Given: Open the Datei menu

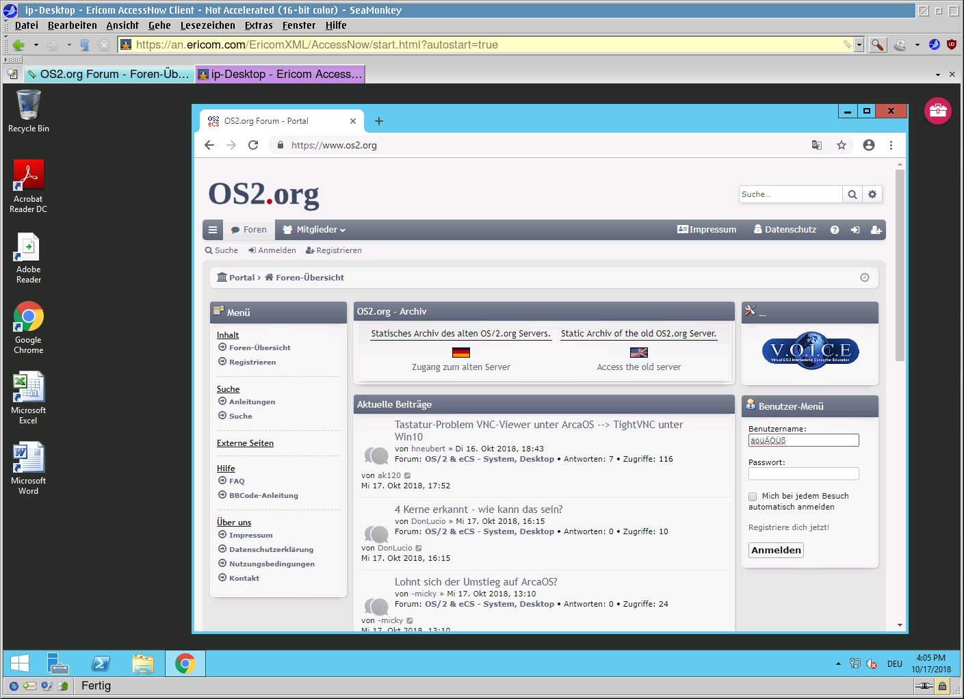Looking at the screenshot, I should tap(27, 25).
